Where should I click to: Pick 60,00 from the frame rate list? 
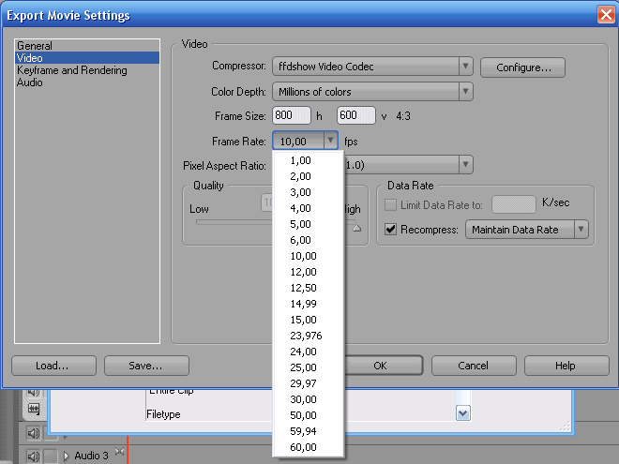click(x=302, y=447)
